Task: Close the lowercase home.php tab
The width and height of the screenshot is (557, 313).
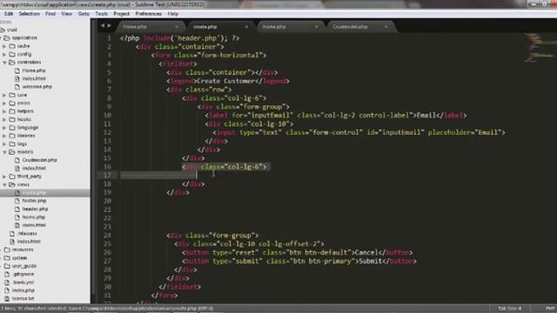Action: [316, 27]
